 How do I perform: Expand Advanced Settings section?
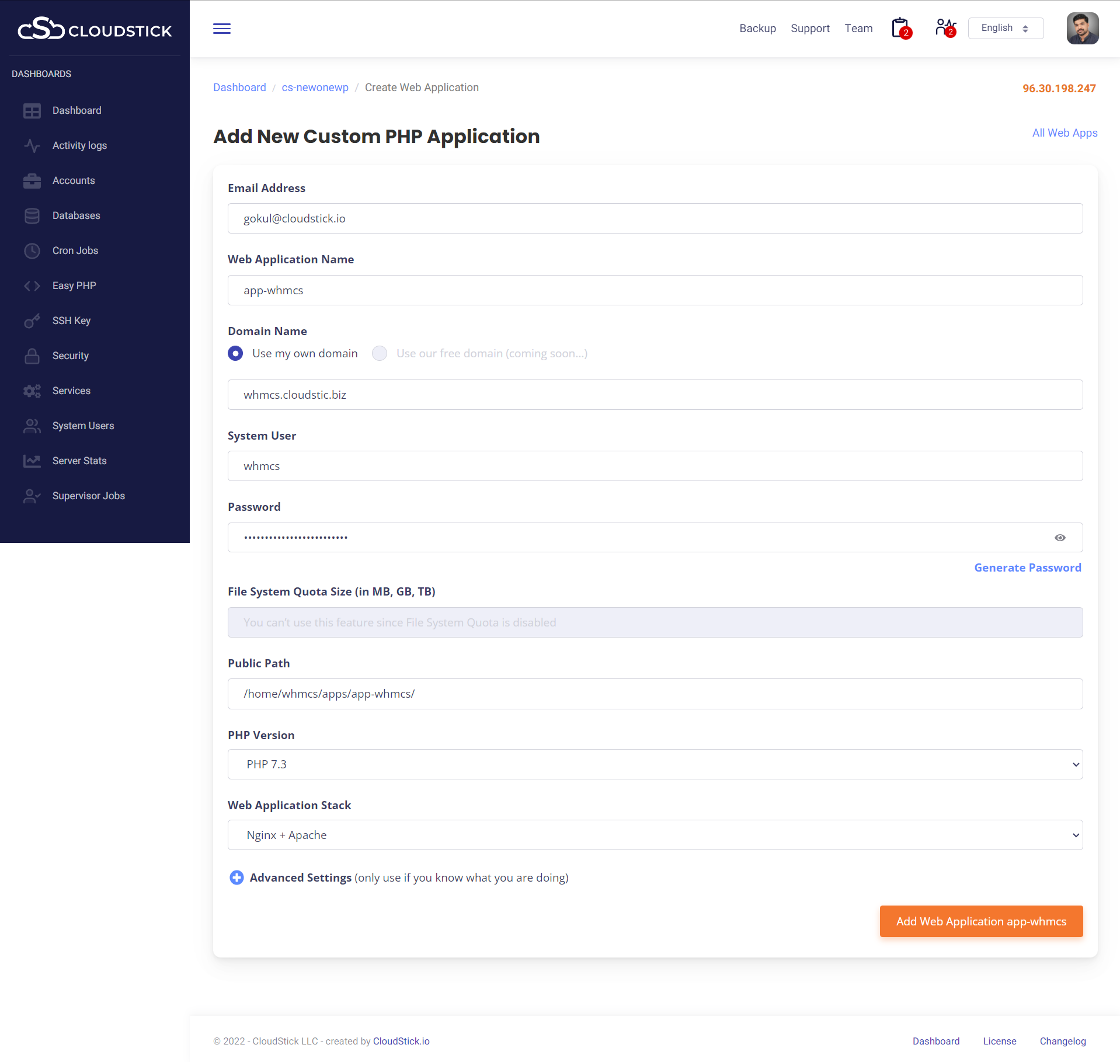pyautogui.click(x=236, y=878)
